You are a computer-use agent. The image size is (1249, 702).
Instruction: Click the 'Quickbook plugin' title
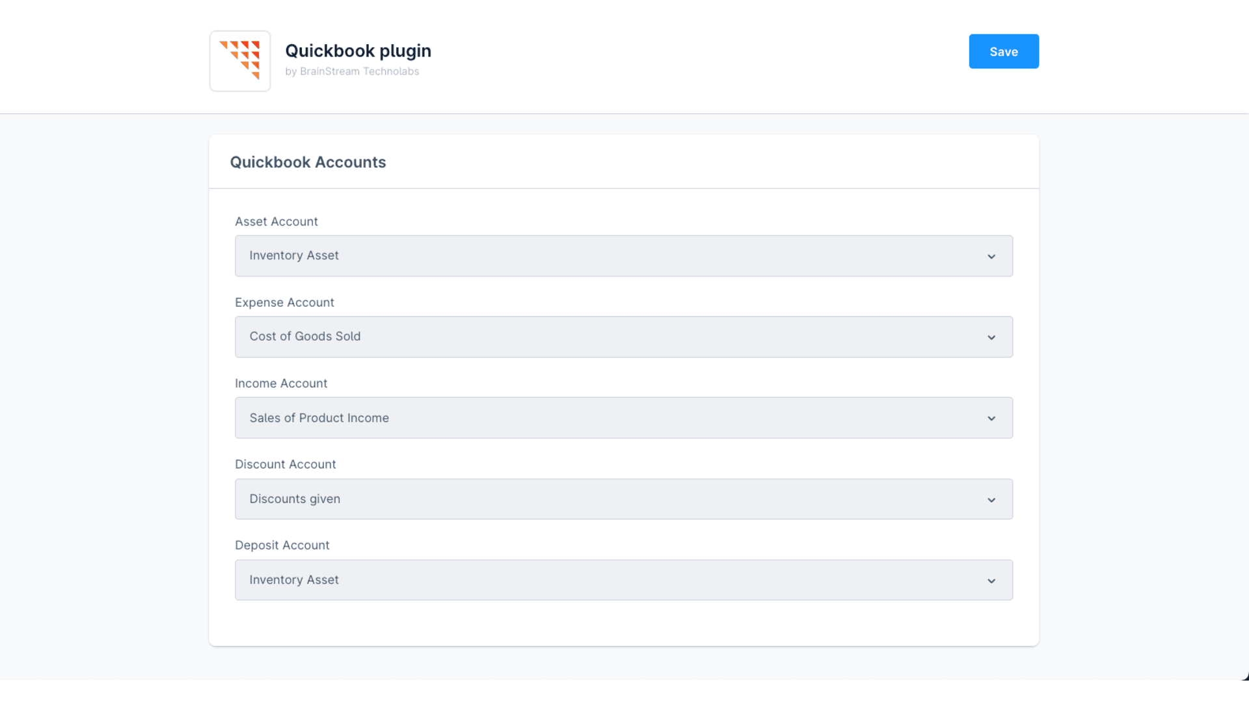pos(358,51)
